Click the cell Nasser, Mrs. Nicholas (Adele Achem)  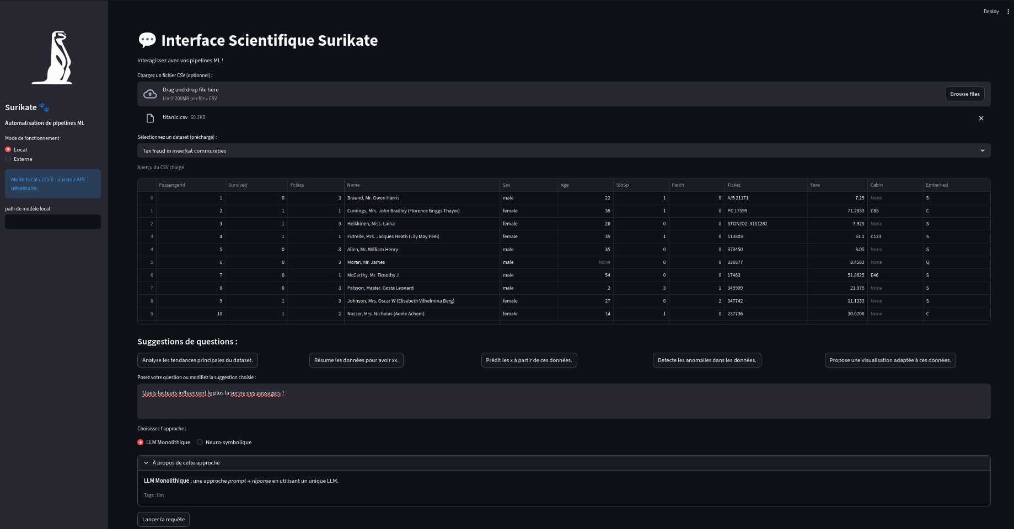(x=422, y=314)
